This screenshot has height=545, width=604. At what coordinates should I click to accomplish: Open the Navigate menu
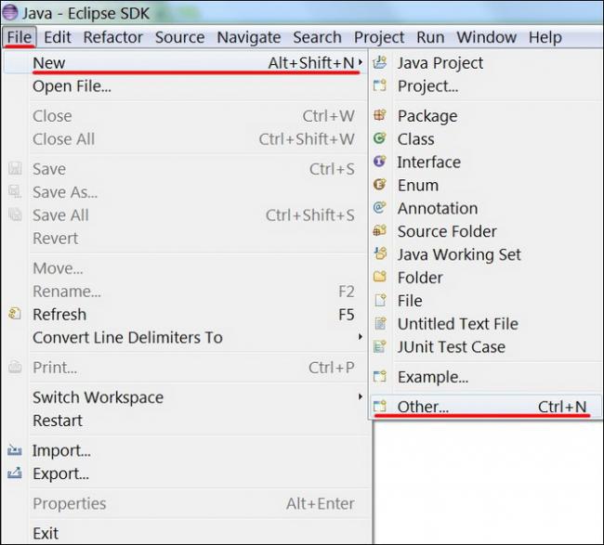[x=248, y=37]
